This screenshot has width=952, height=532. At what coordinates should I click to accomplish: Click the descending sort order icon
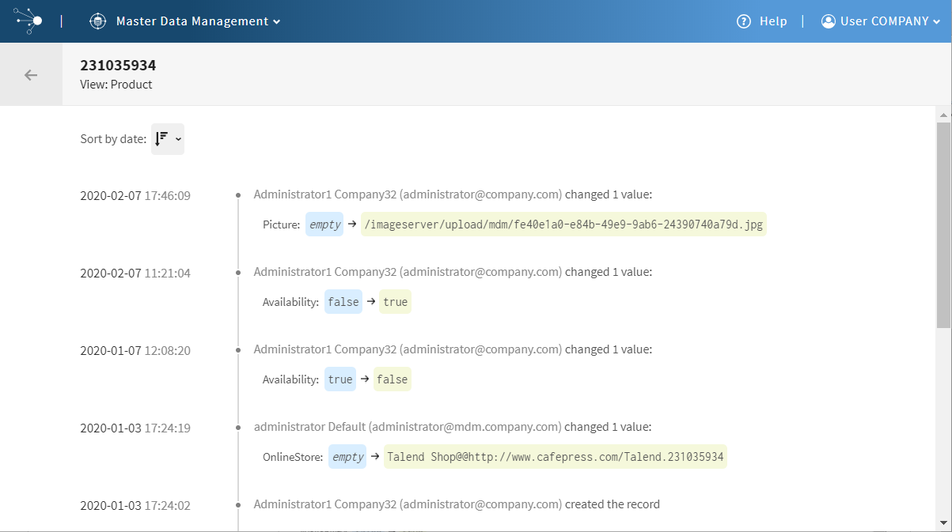tap(161, 138)
